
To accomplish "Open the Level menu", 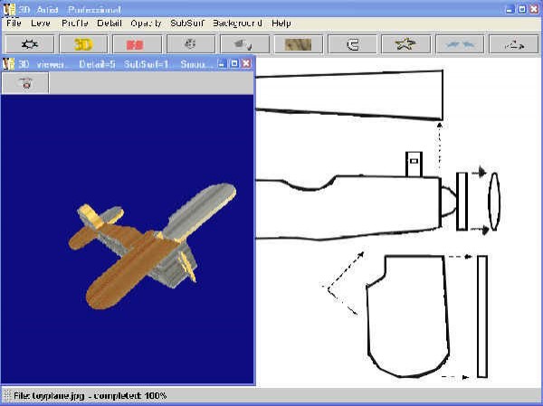I will 41,24.
